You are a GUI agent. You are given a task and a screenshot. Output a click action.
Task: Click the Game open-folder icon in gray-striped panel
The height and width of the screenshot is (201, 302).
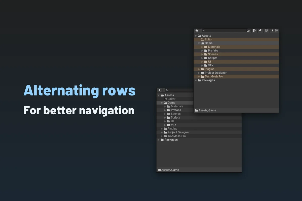165,103
